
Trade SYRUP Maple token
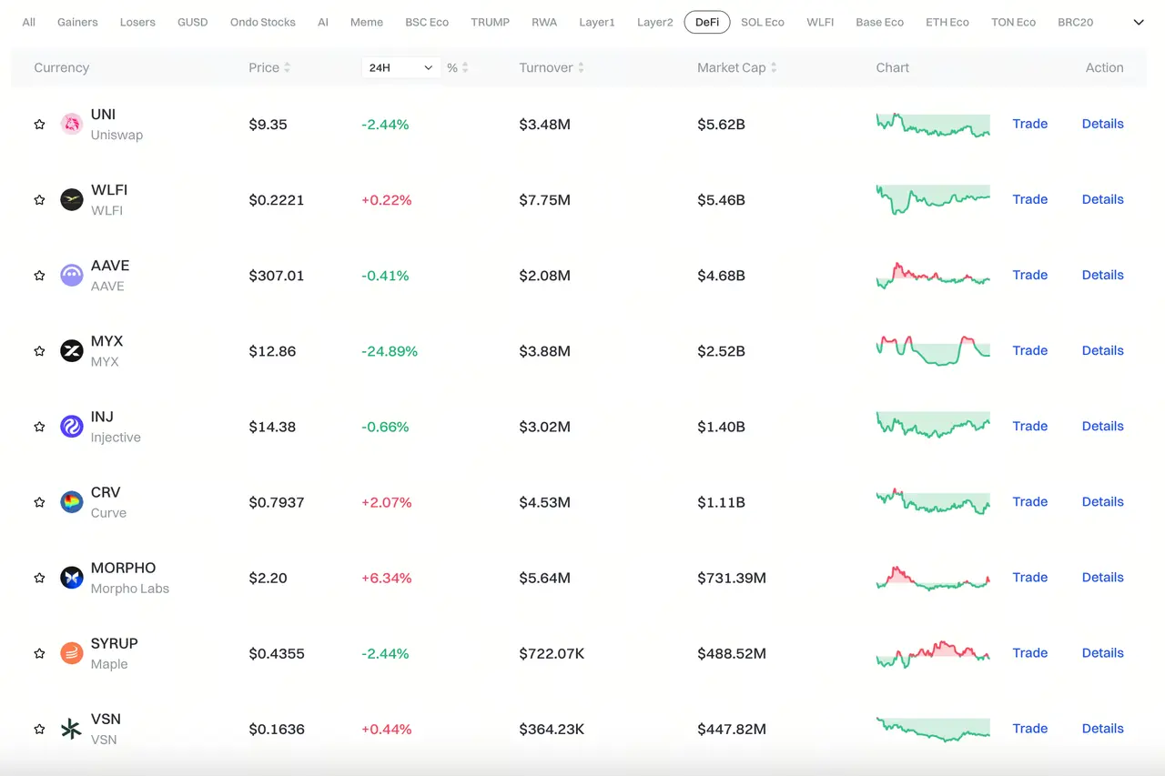[1030, 652]
